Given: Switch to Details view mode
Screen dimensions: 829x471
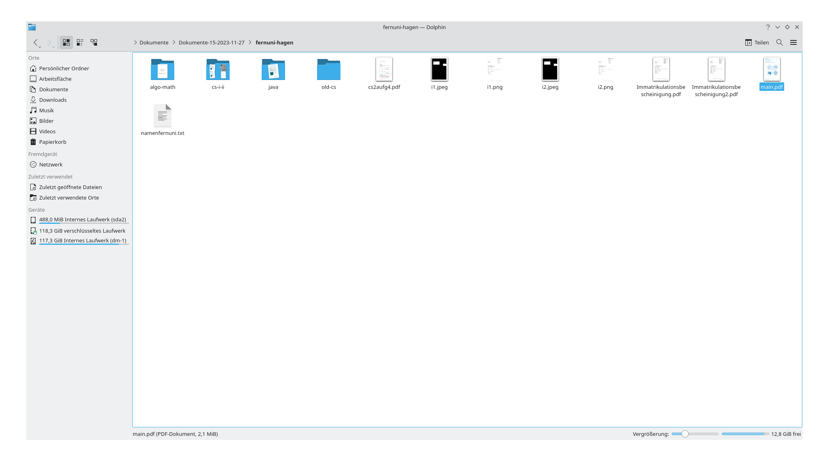Looking at the screenshot, I should 80,42.
